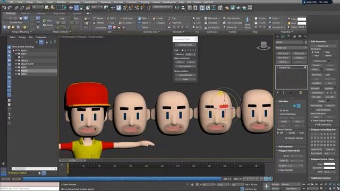Select the Link tool icon
340x191 pixels.
[x=16, y=8]
